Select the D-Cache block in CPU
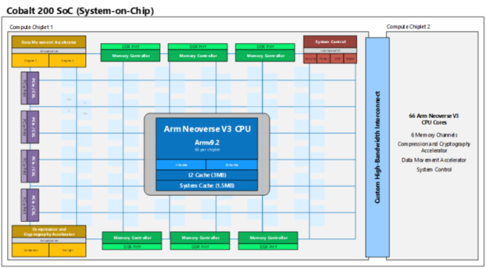486x268 pixels. 231,165
